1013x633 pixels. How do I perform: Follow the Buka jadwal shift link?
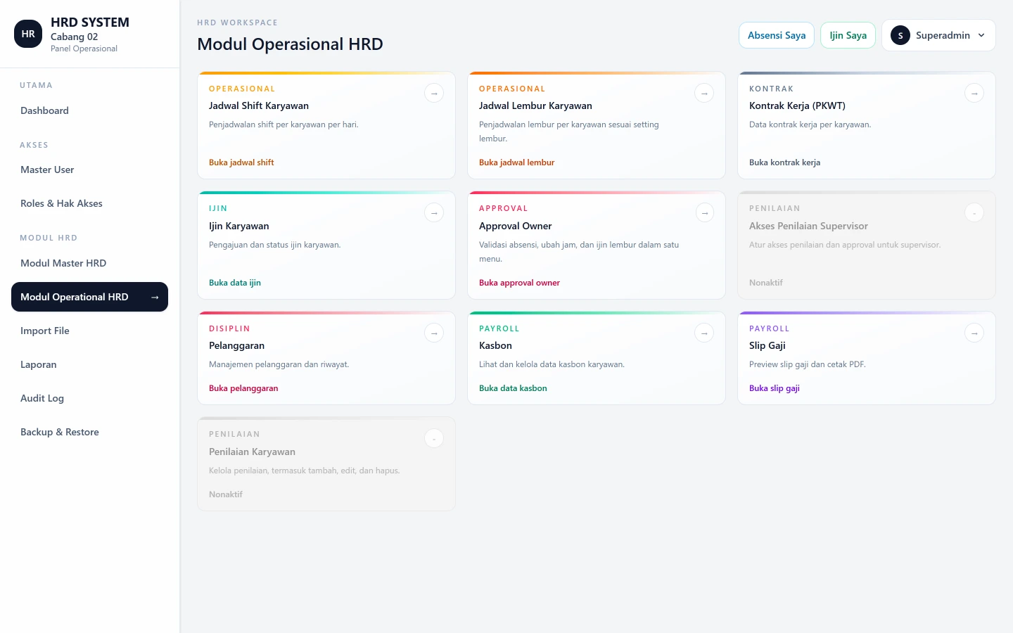click(x=241, y=162)
